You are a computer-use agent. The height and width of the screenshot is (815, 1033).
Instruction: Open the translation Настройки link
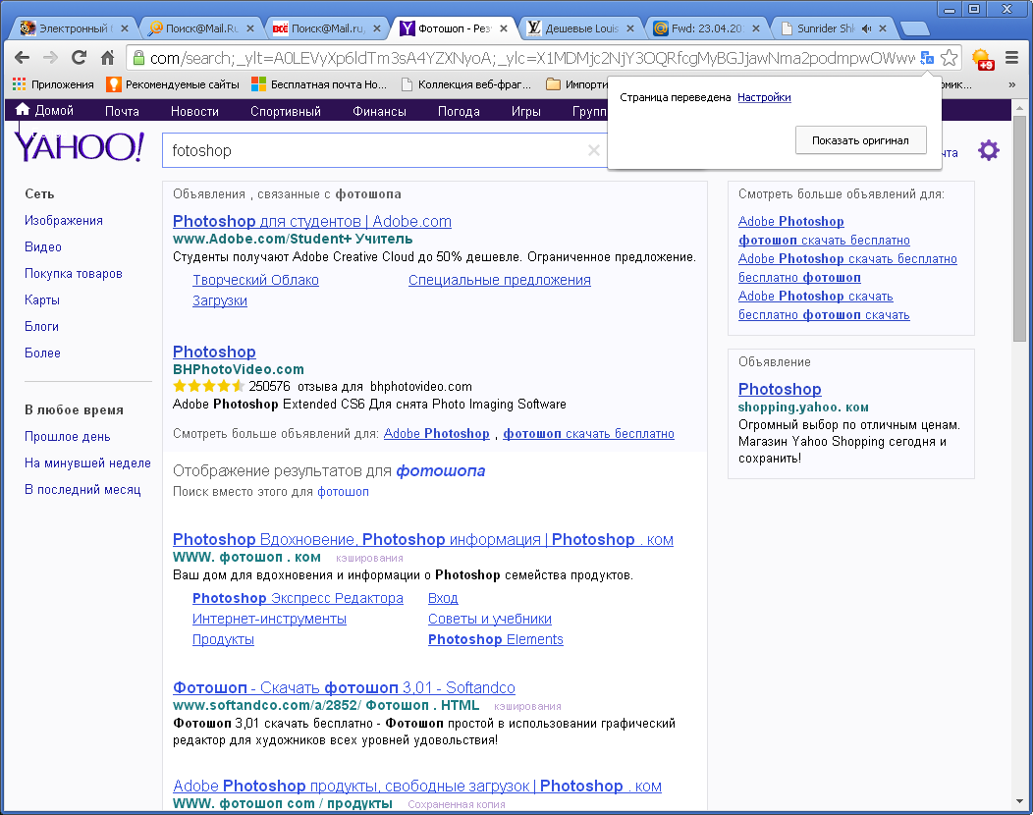tap(764, 97)
